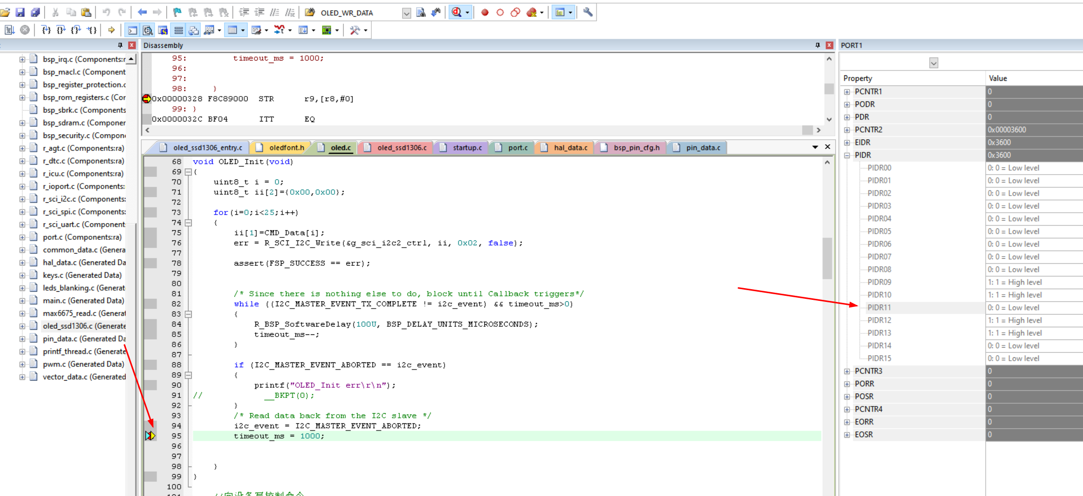
Task: Open the Serial windows dropdown arrow
Action: pos(266,30)
